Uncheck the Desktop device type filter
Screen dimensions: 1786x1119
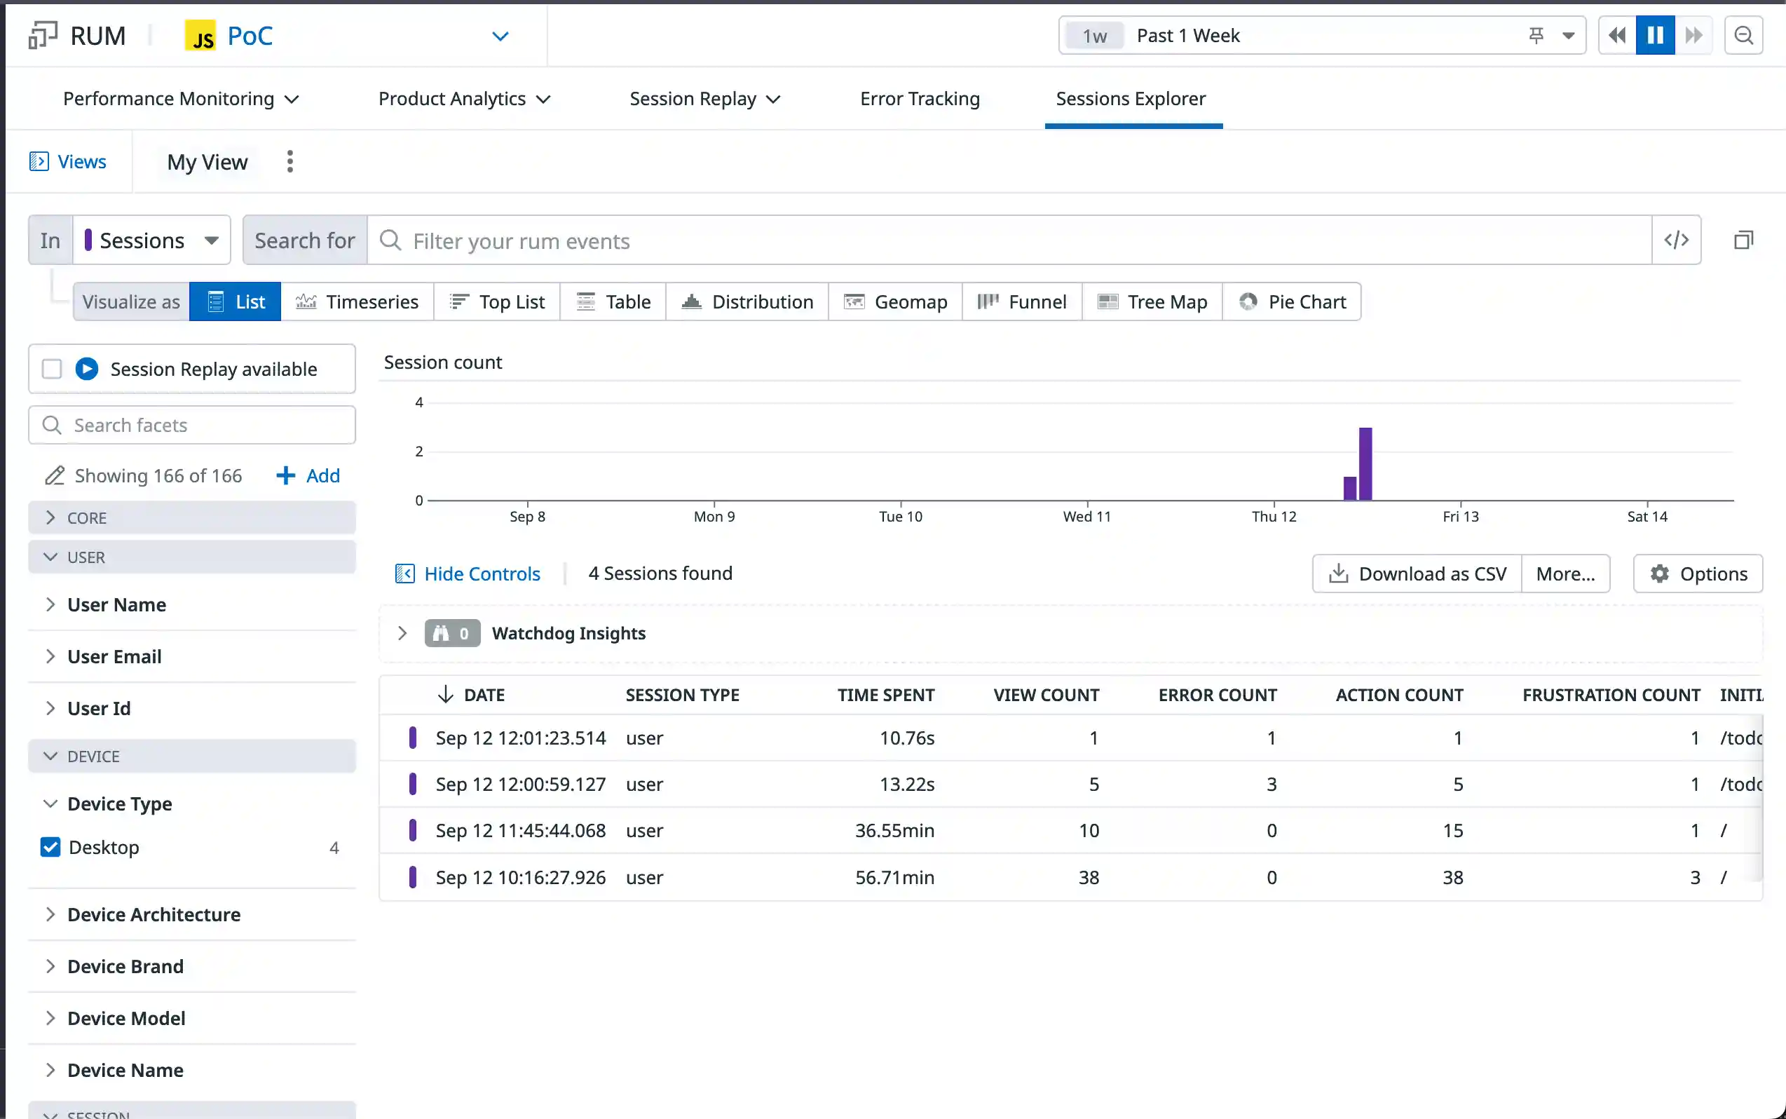coord(50,847)
